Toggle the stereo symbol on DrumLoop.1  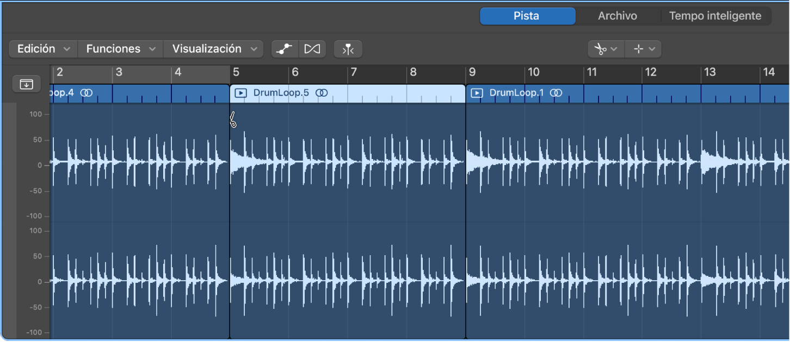(557, 92)
